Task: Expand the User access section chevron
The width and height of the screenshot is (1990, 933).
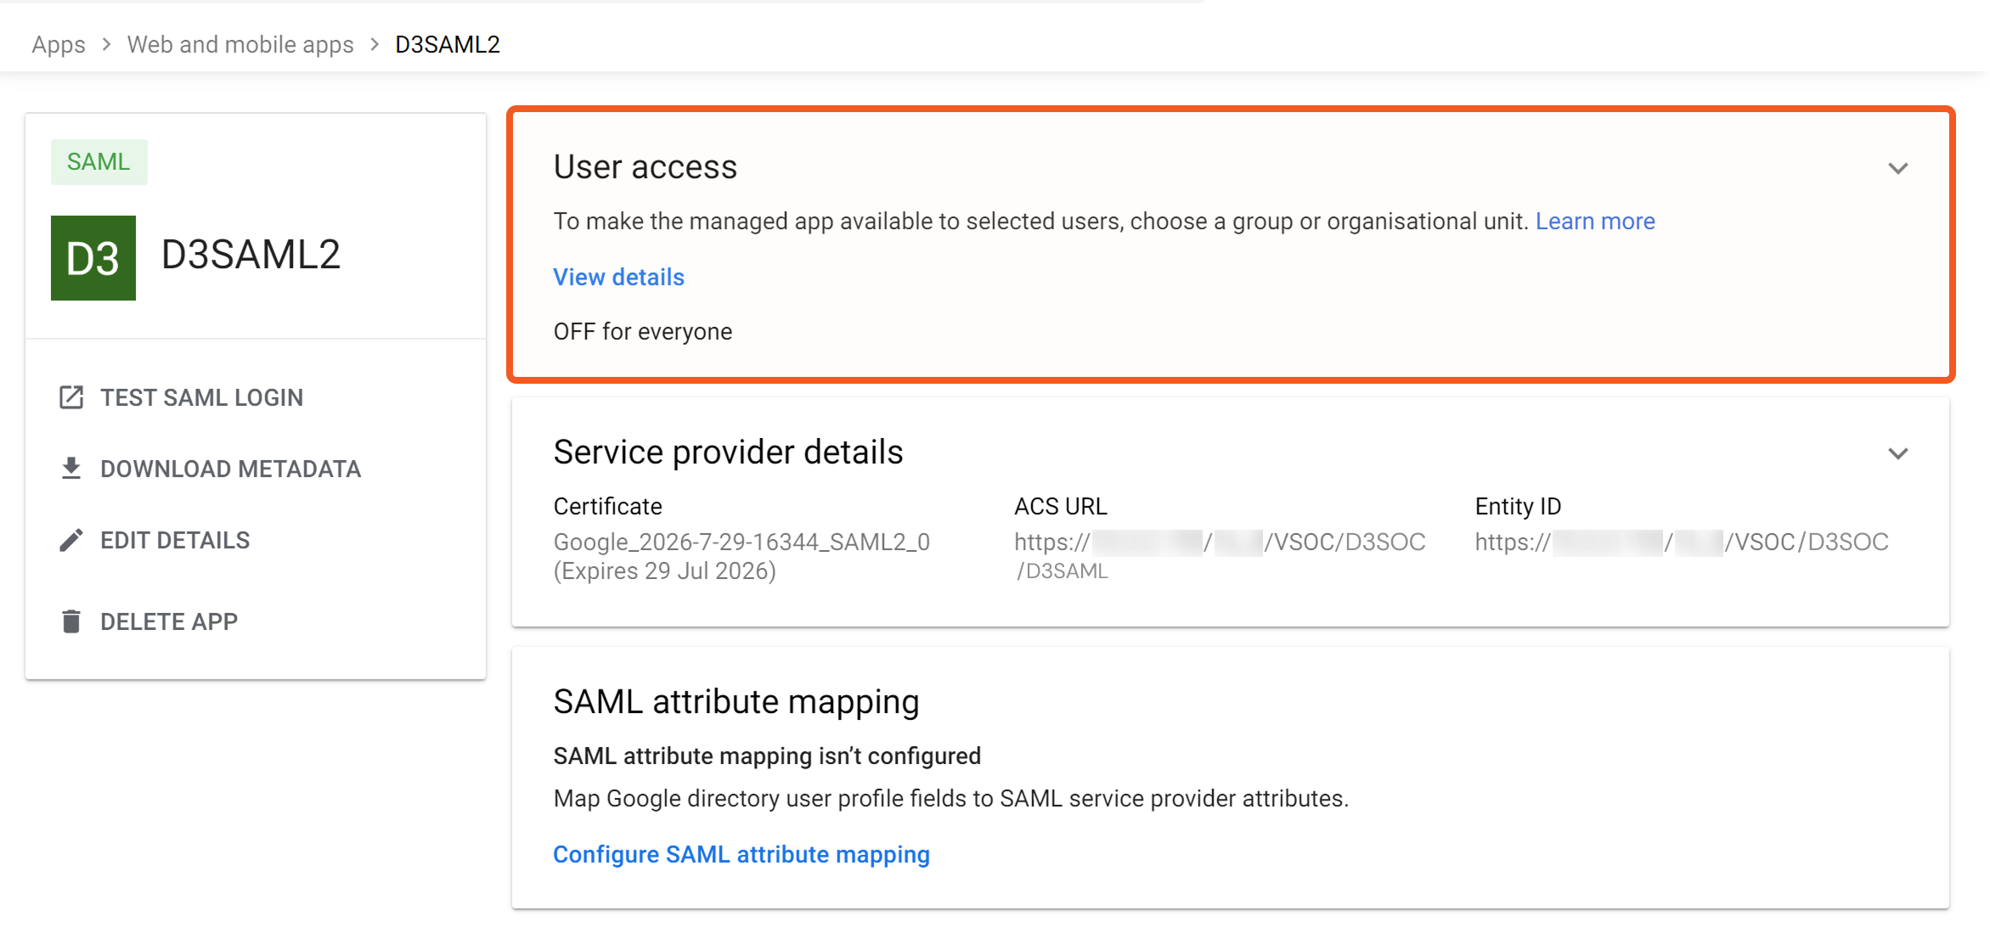Action: [x=1897, y=168]
